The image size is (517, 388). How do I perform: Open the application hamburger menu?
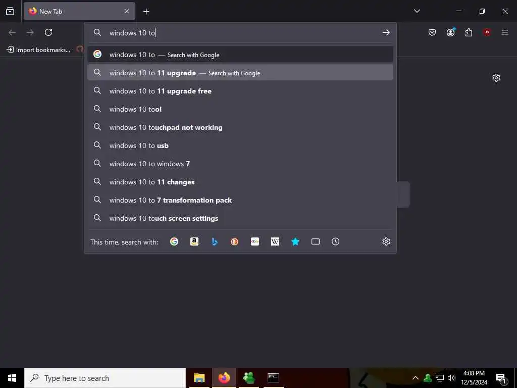coord(505,32)
